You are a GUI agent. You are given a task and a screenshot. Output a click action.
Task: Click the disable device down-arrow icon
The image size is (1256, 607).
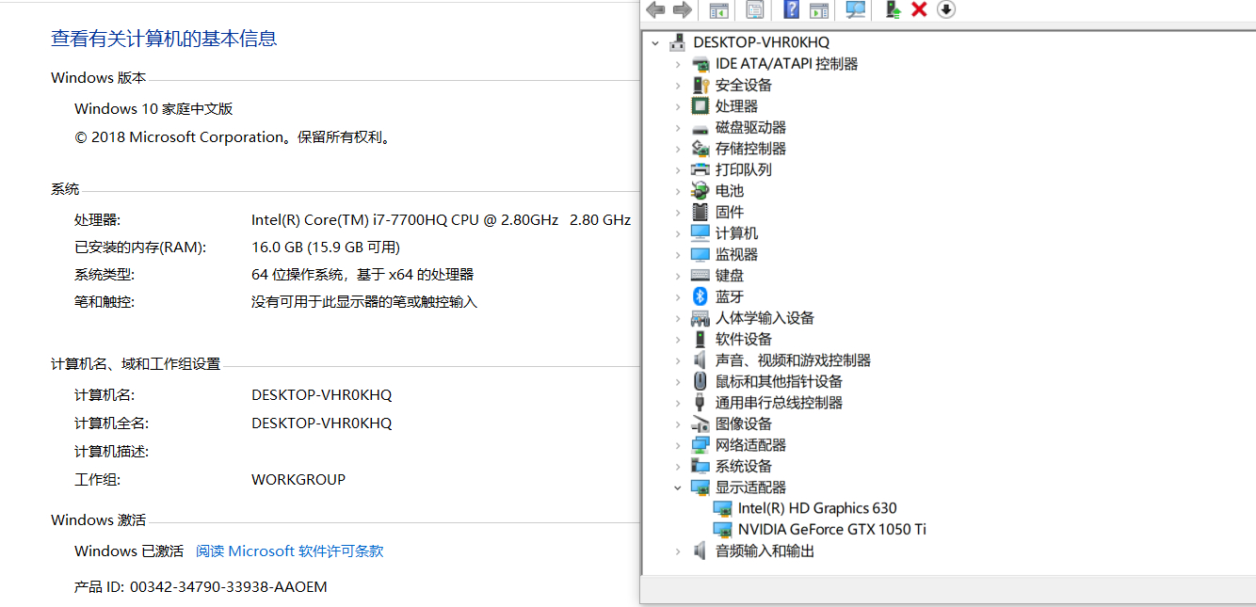click(946, 9)
